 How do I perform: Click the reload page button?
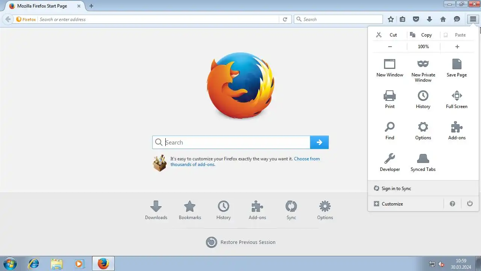pyautogui.click(x=285, y=19)
